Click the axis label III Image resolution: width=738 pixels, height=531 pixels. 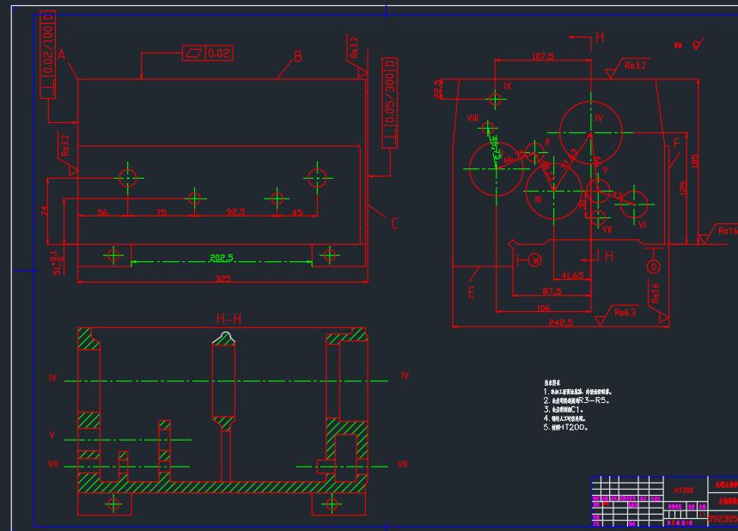click(538, 199)
